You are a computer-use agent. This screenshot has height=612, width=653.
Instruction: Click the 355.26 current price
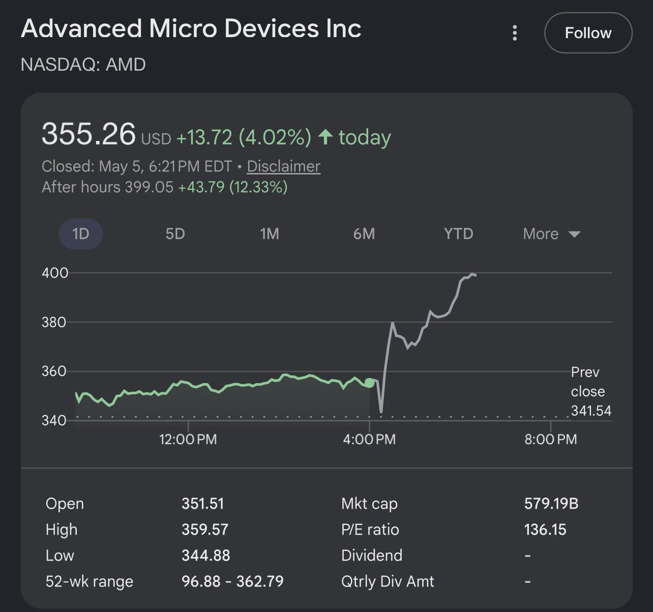pyautogui.click(x=89, y=134)
